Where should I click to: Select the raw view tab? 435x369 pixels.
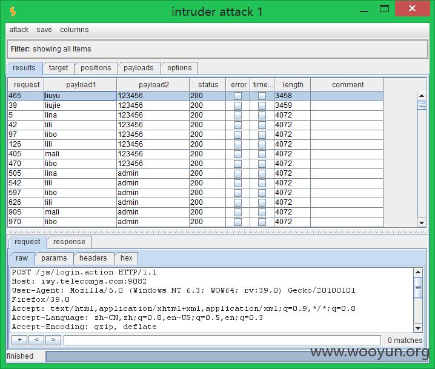point(22,258)
